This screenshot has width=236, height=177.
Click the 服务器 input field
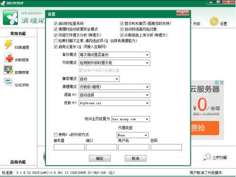(69, 147)
